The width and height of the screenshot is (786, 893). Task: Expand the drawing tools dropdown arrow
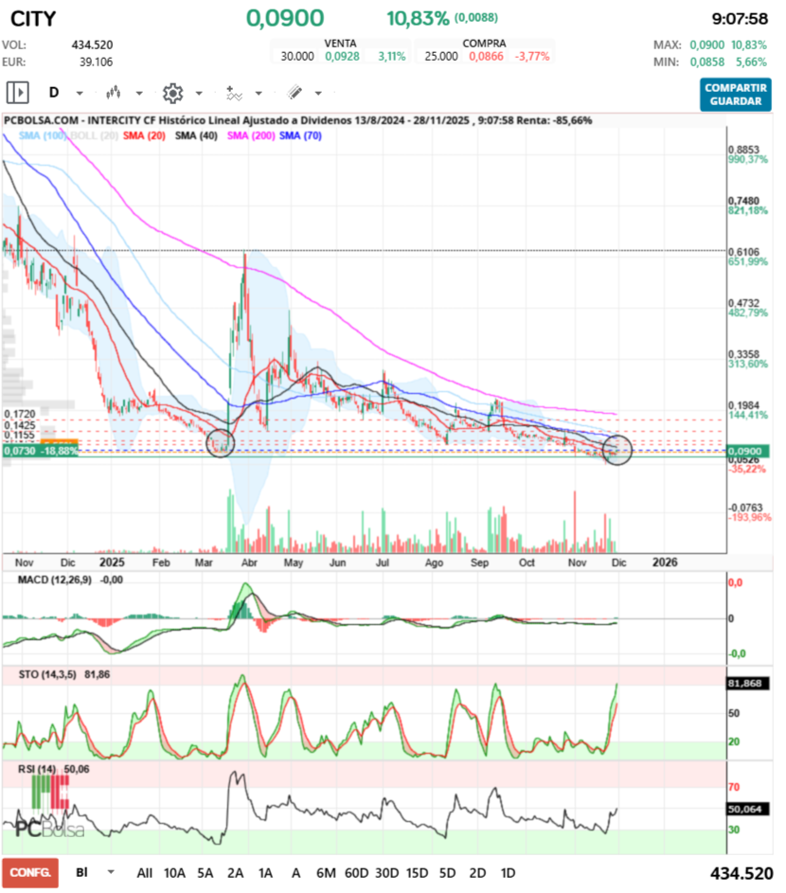(x=318, y=93)
